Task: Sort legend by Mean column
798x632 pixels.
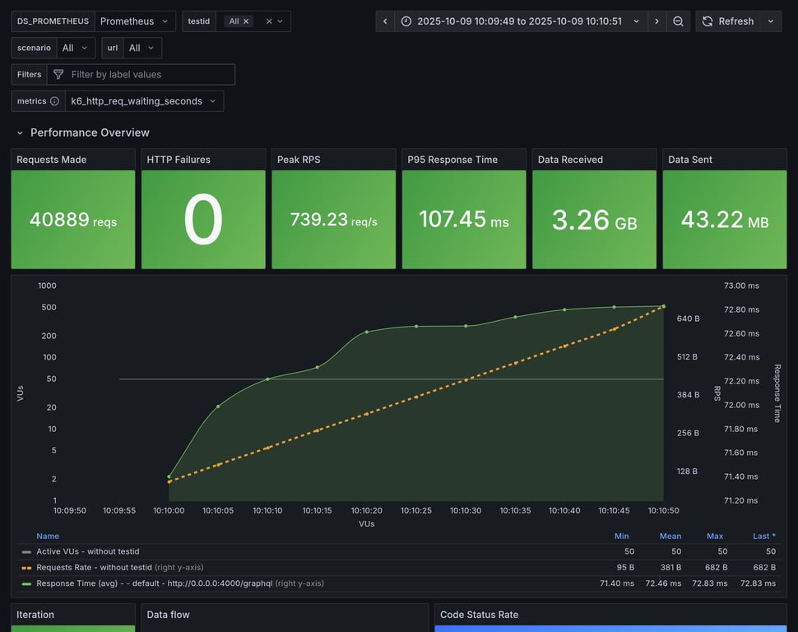Action: click(670, 536)
